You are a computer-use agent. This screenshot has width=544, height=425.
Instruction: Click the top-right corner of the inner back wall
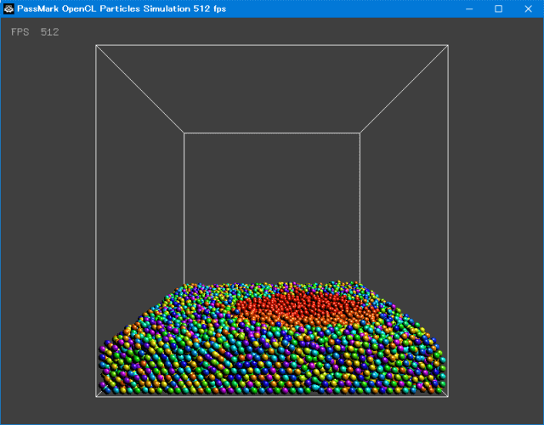pyautogui.click(x=360, y=133)
